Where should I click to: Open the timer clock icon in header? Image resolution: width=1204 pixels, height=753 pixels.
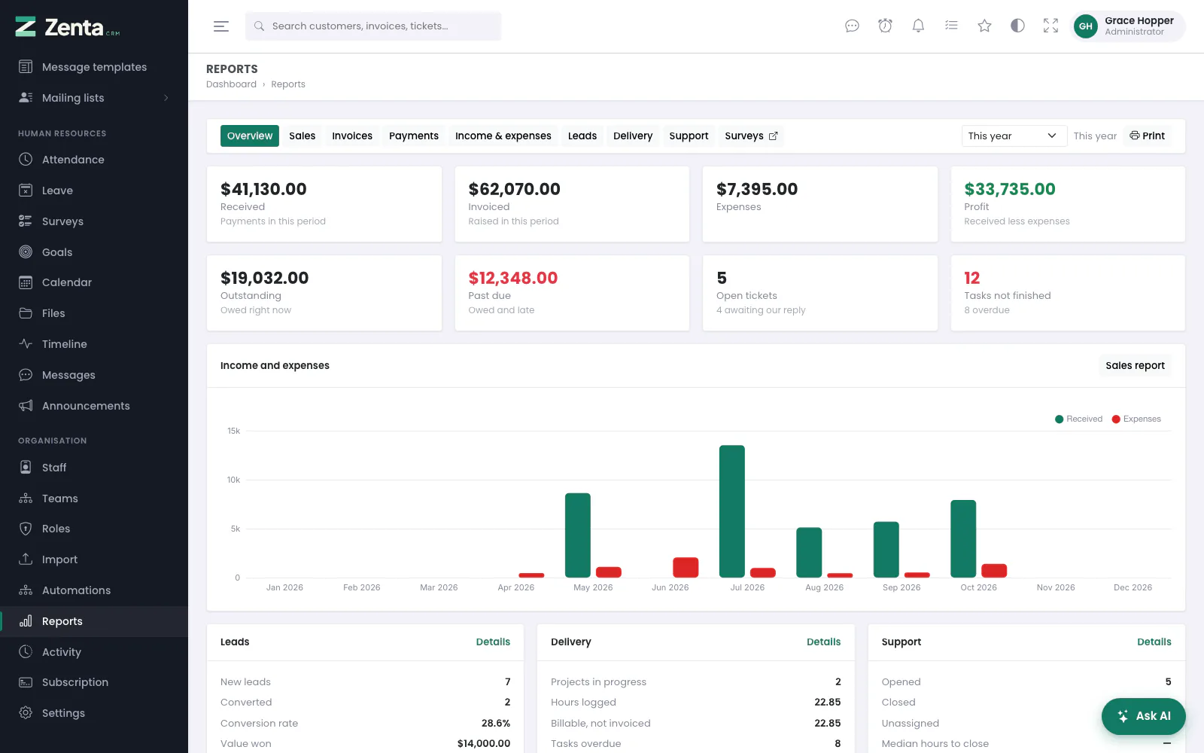tap(885, 26)
